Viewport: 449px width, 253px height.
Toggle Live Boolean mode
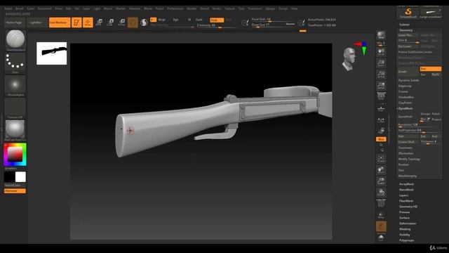point(60,22)
